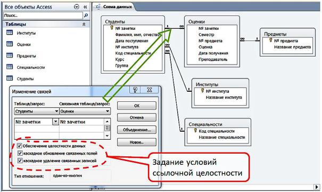Viewport: 322px width, 192px height.
Task: Click the Студенты table title bar in schema
Action: coord(133,22)
